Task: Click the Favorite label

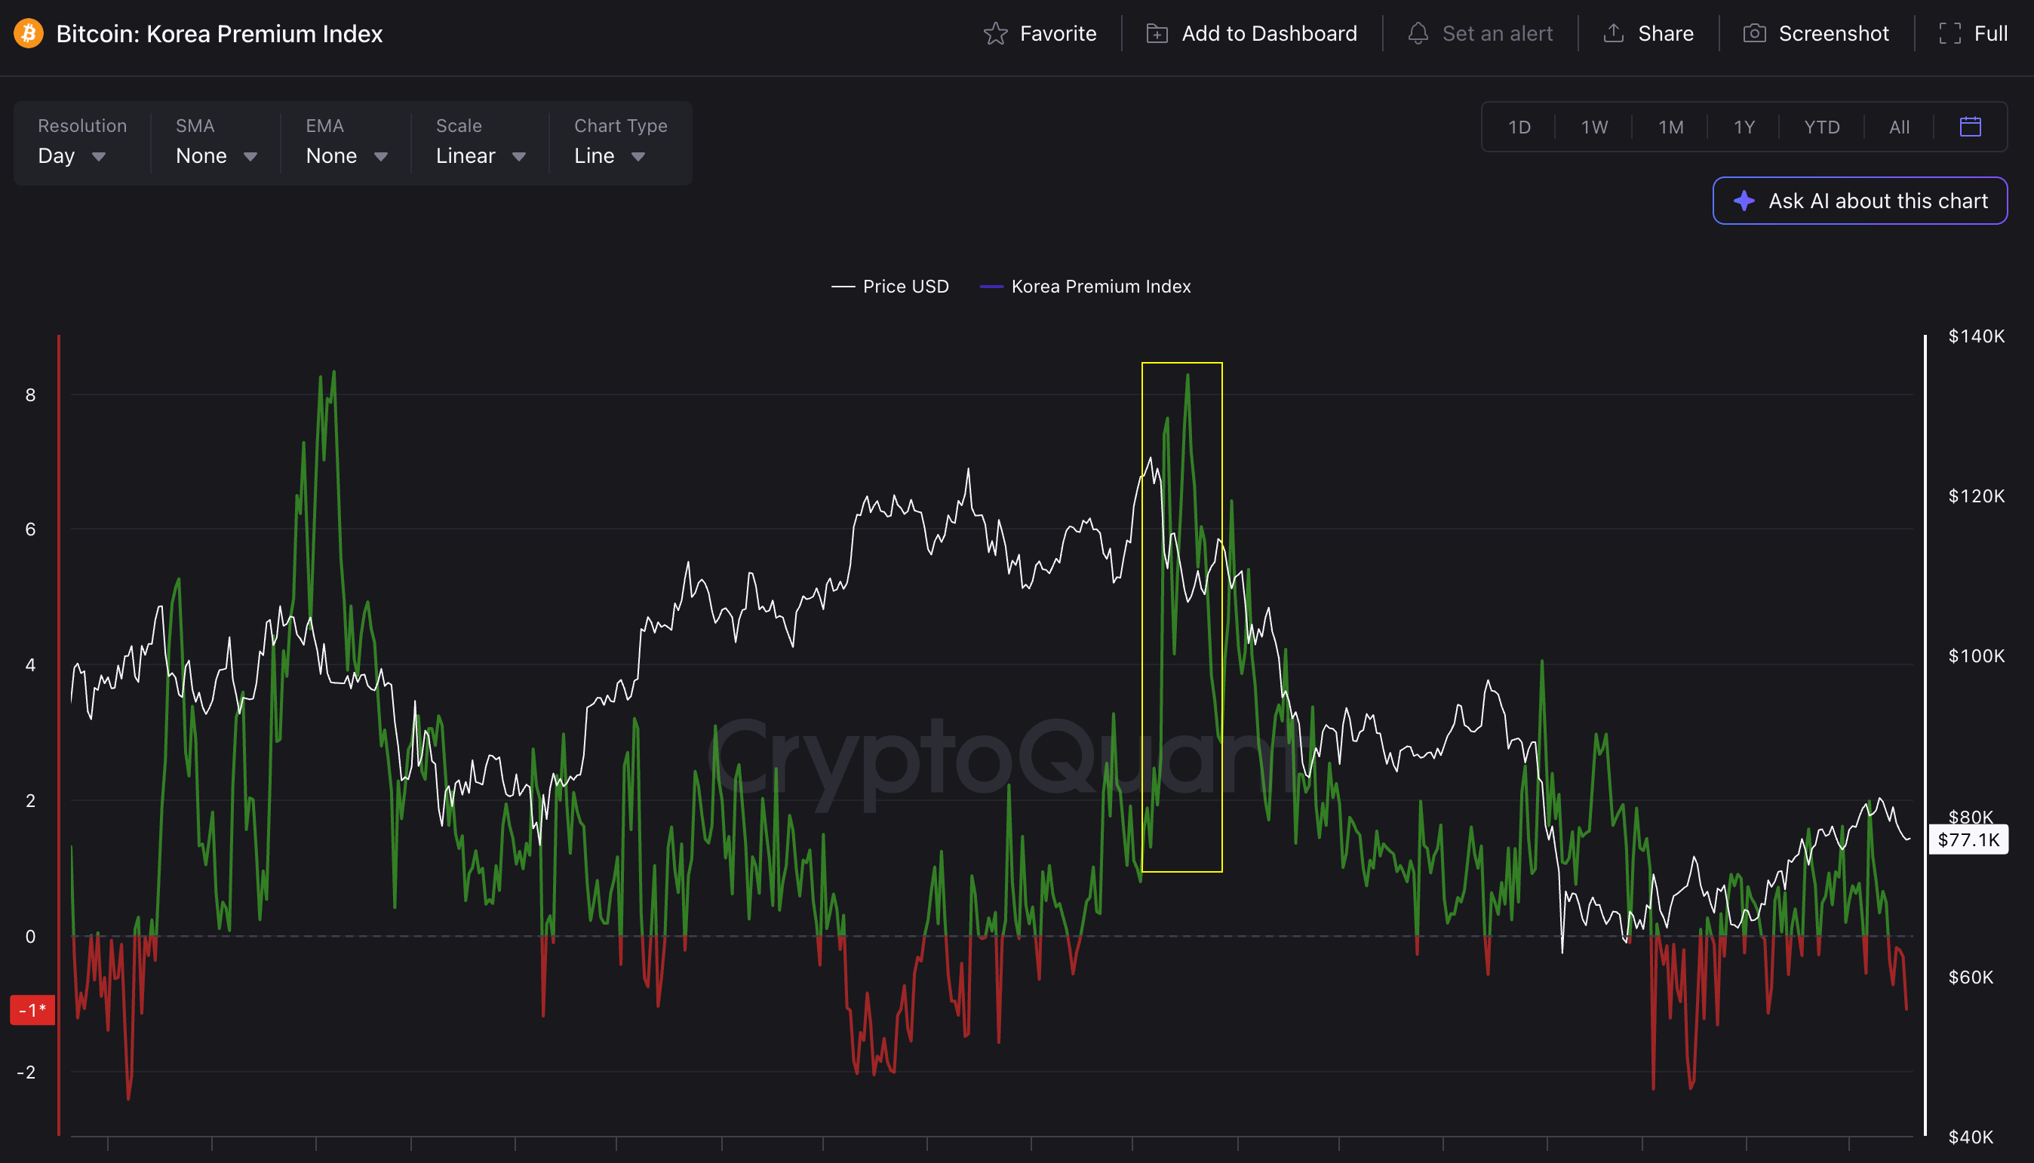Action: (x=1058, y=33)
